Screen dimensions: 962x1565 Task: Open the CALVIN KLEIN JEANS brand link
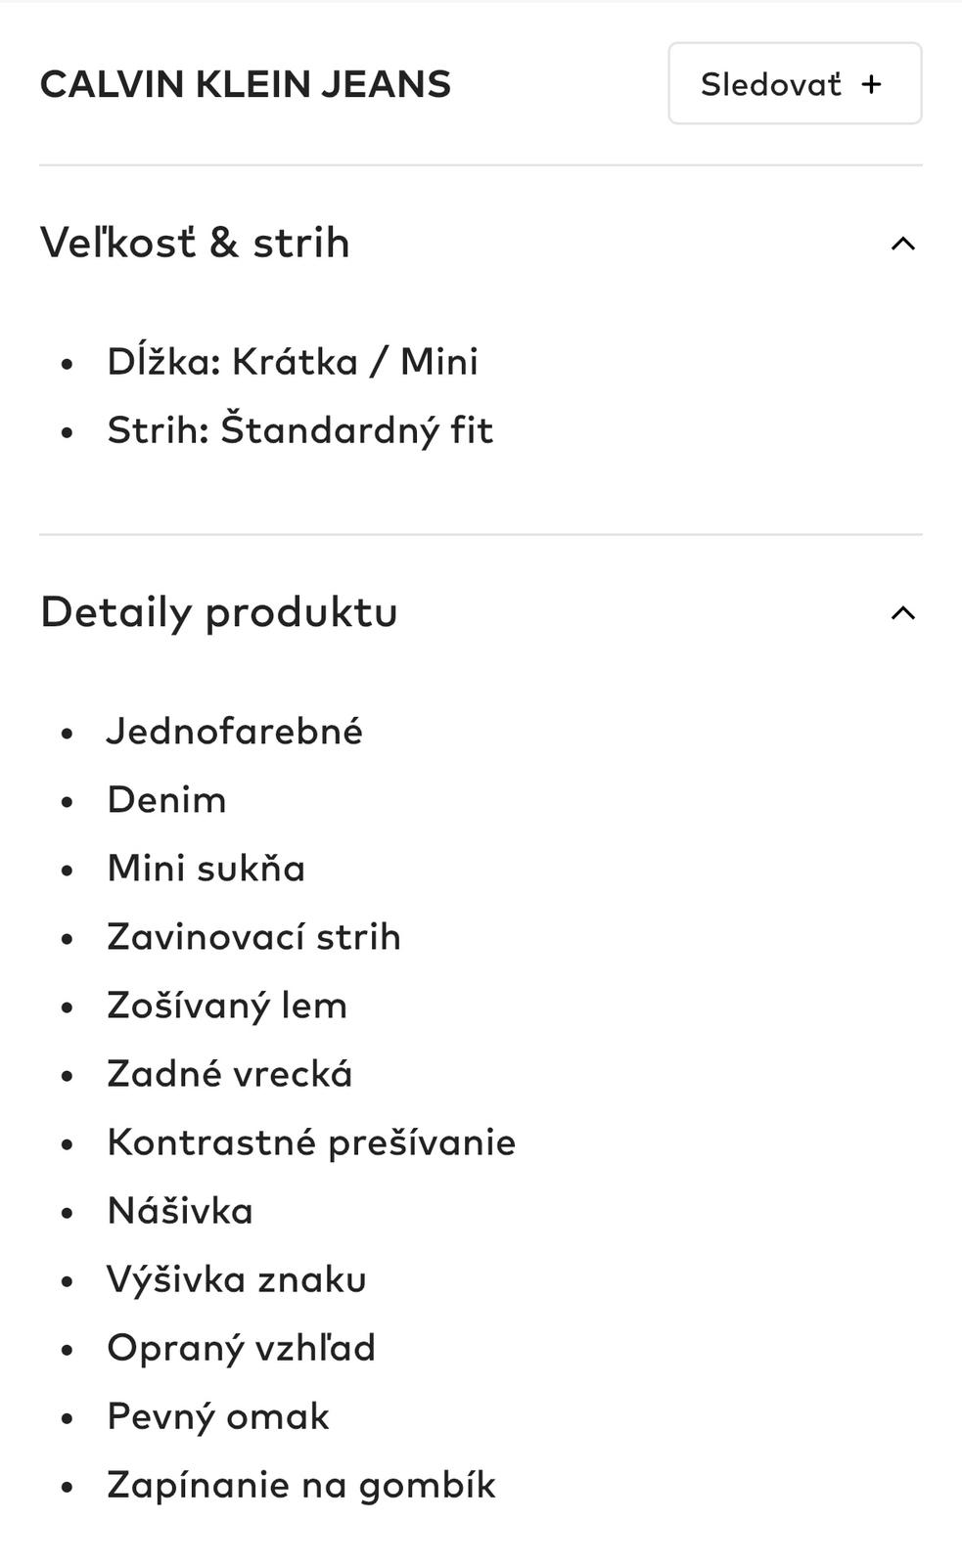(x=246, y=84)
